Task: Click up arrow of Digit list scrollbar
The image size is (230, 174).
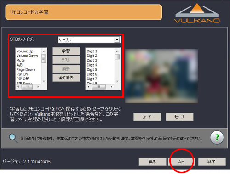Action: click(x=117, y=51)
